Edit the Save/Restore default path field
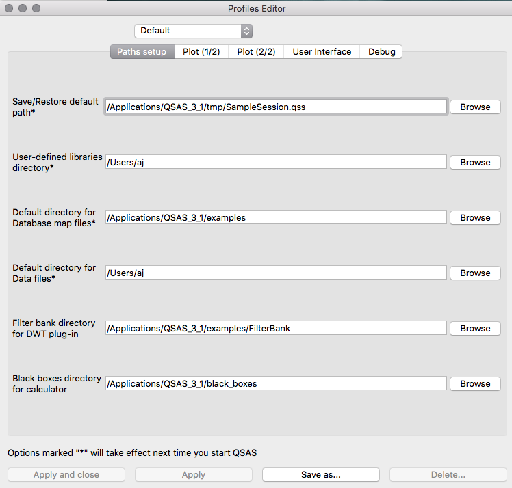The height and width of the screenshot is (488, 512). [x=276, y=107]
